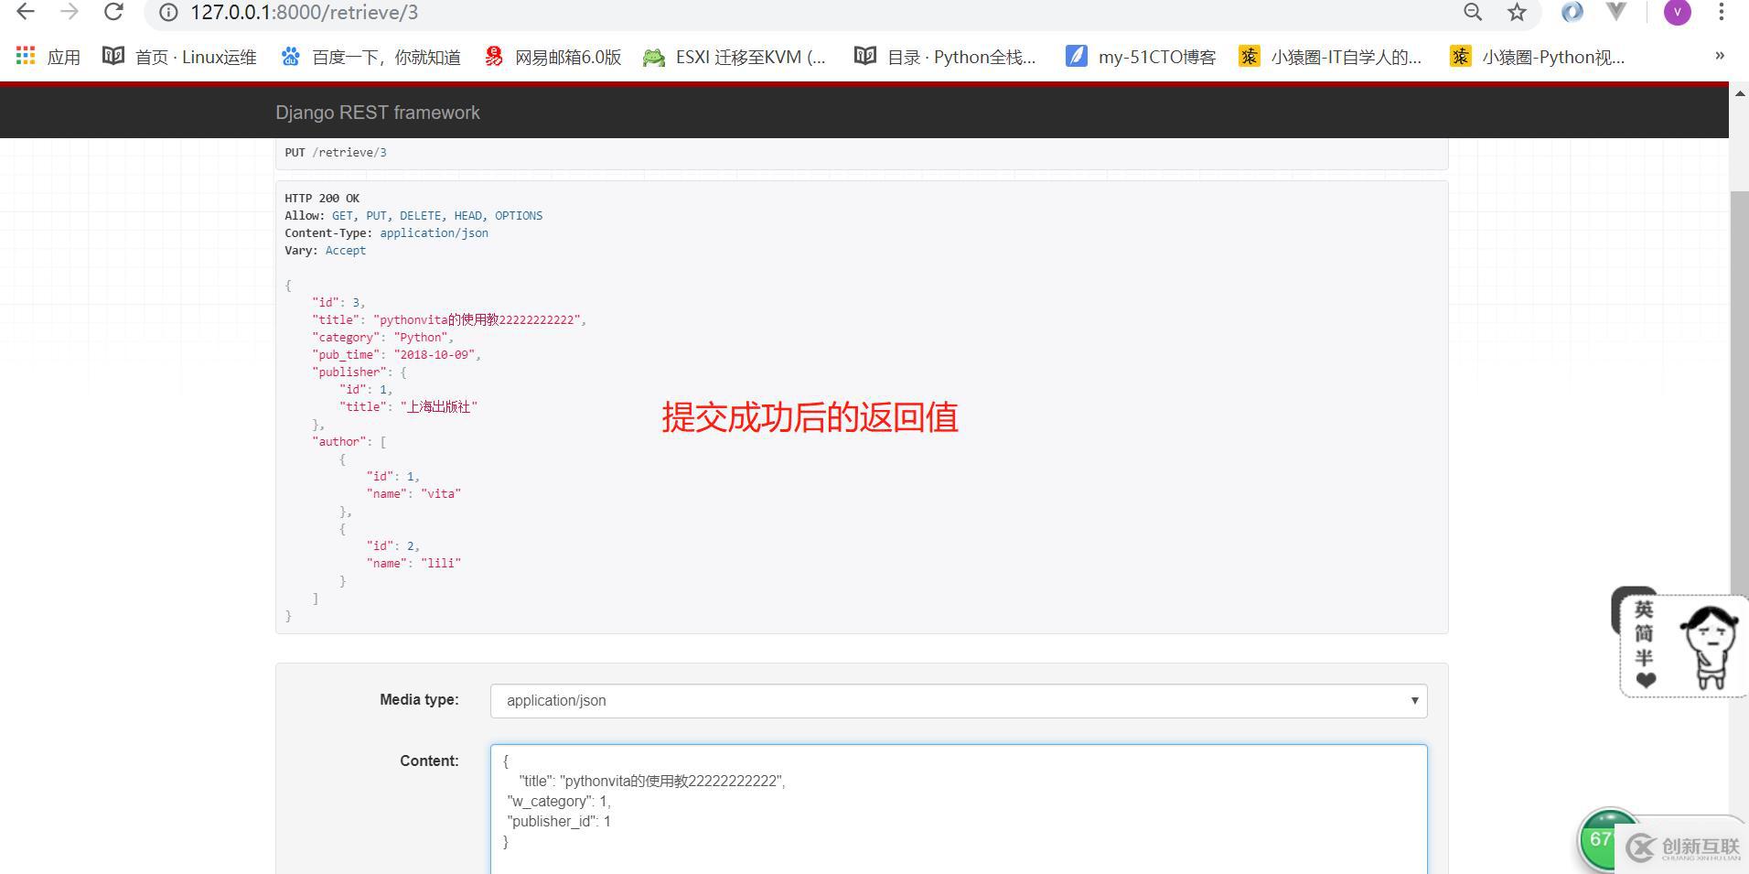Click the HTTP 200 OK status line
The image size is (1749, 874).
(322, 198)
